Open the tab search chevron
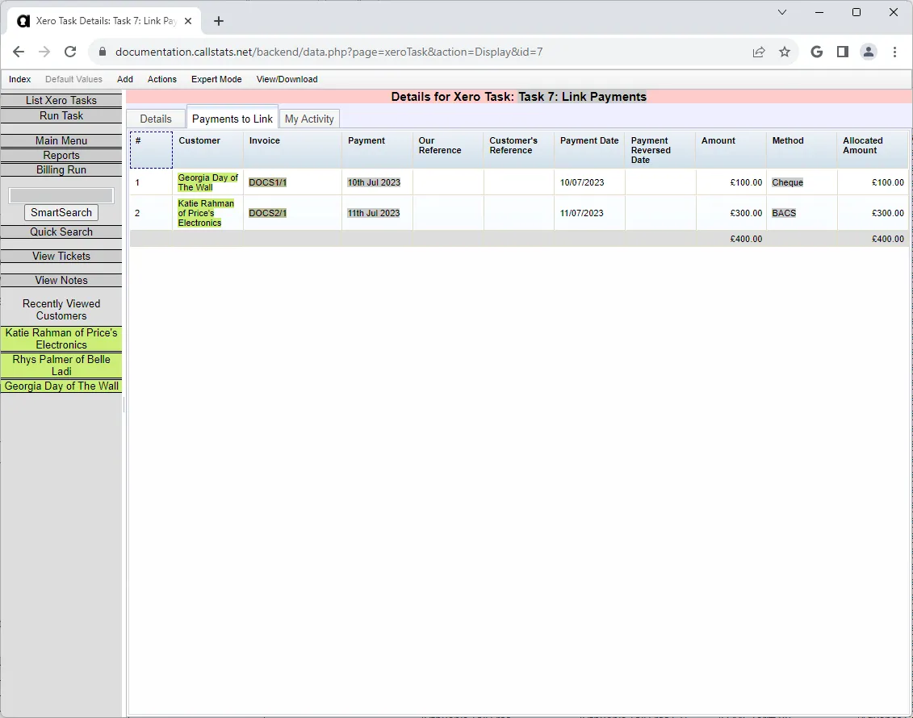The width and height of the screenshot is (913, 718). [x=782, y=12]
